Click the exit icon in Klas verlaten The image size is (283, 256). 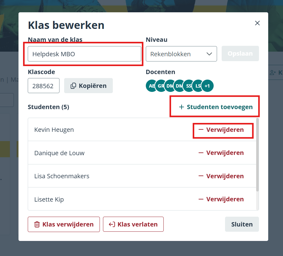click(x=112, y=224)
